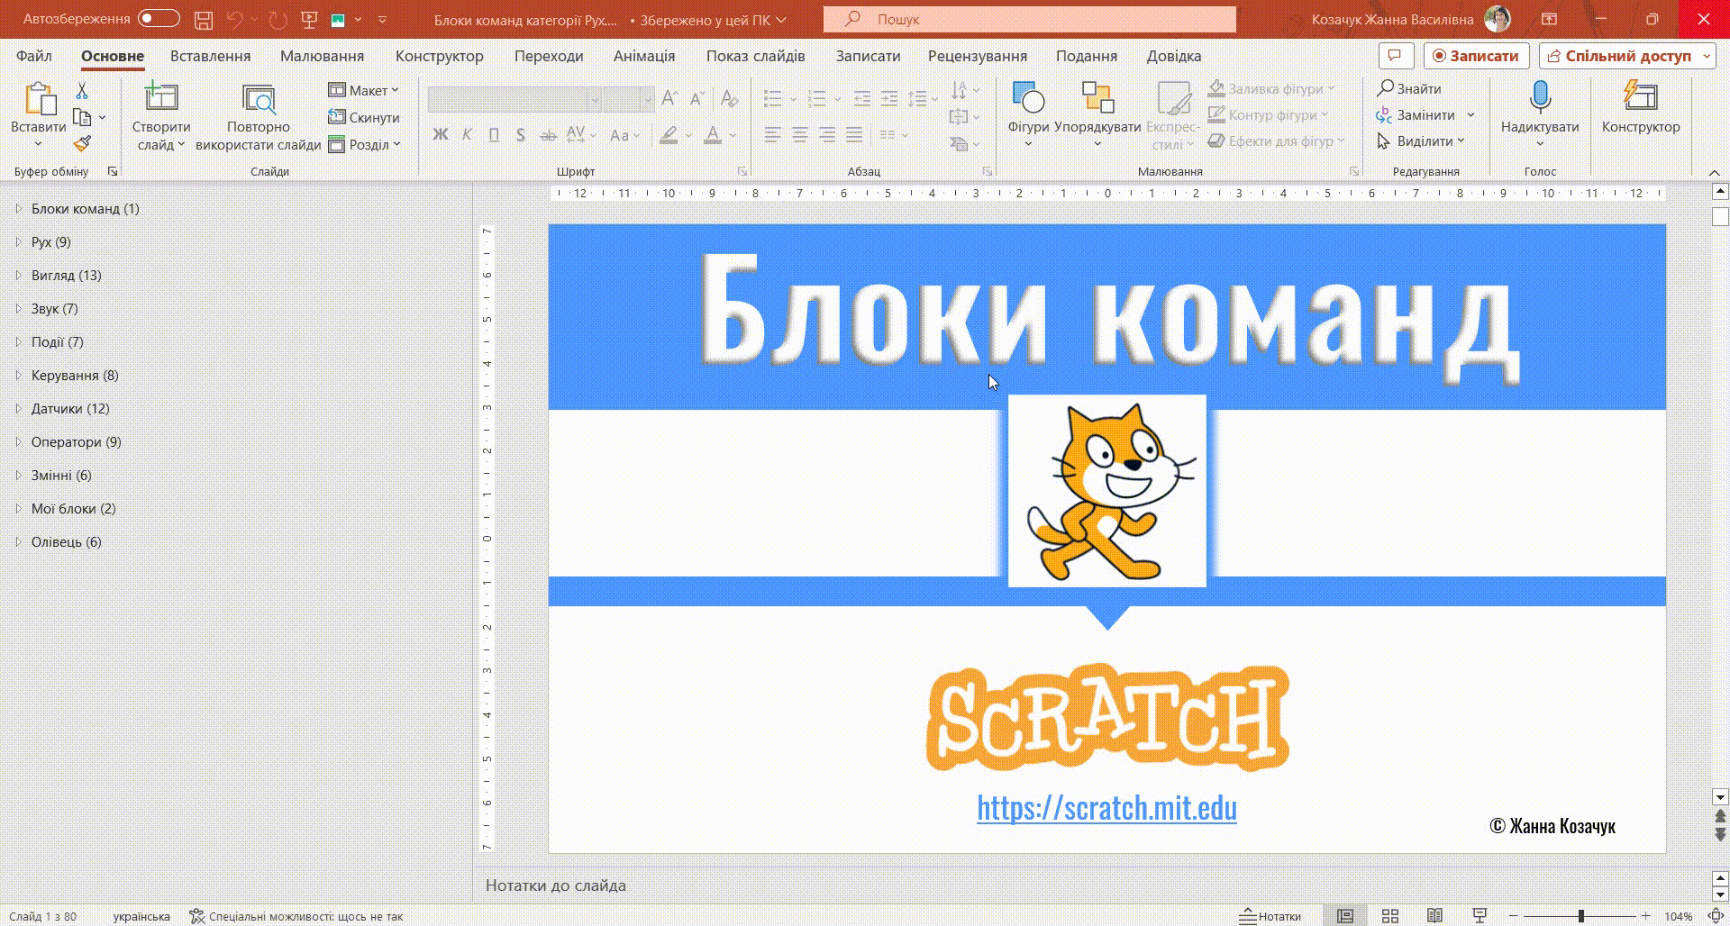Click the Cut scissors icon
This screenshot has height=926, width=1730.
(x=82, y=91)
